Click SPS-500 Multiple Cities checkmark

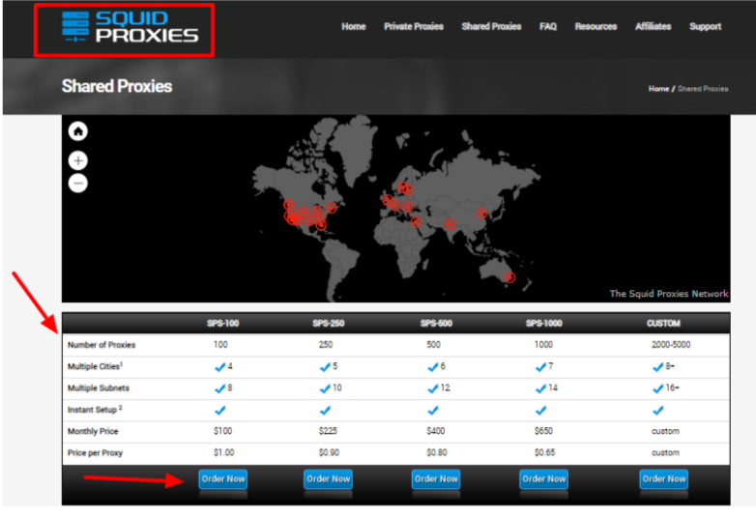pos(433,367)
